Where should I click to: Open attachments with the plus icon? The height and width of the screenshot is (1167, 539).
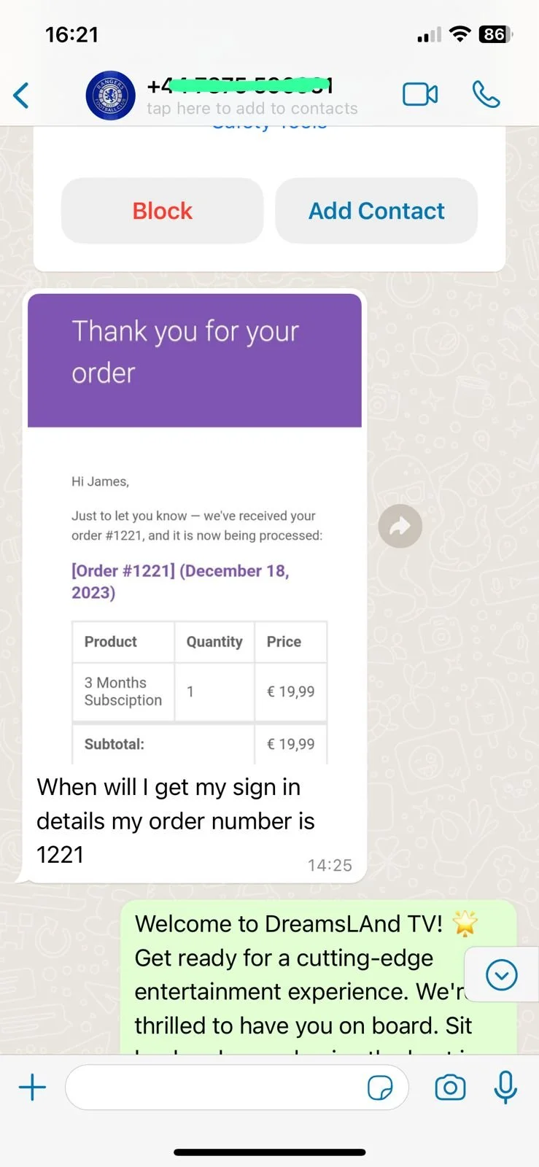32,1087
